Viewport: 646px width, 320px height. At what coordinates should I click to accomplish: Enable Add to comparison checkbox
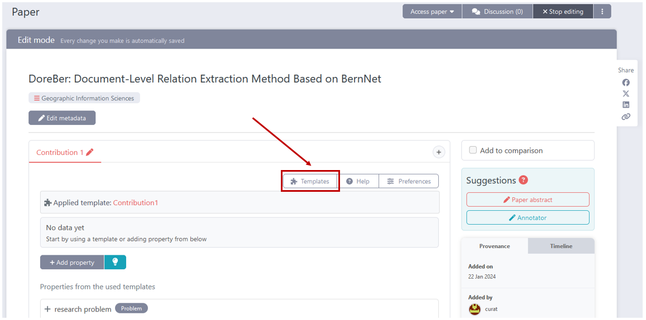tap(473, 150)
